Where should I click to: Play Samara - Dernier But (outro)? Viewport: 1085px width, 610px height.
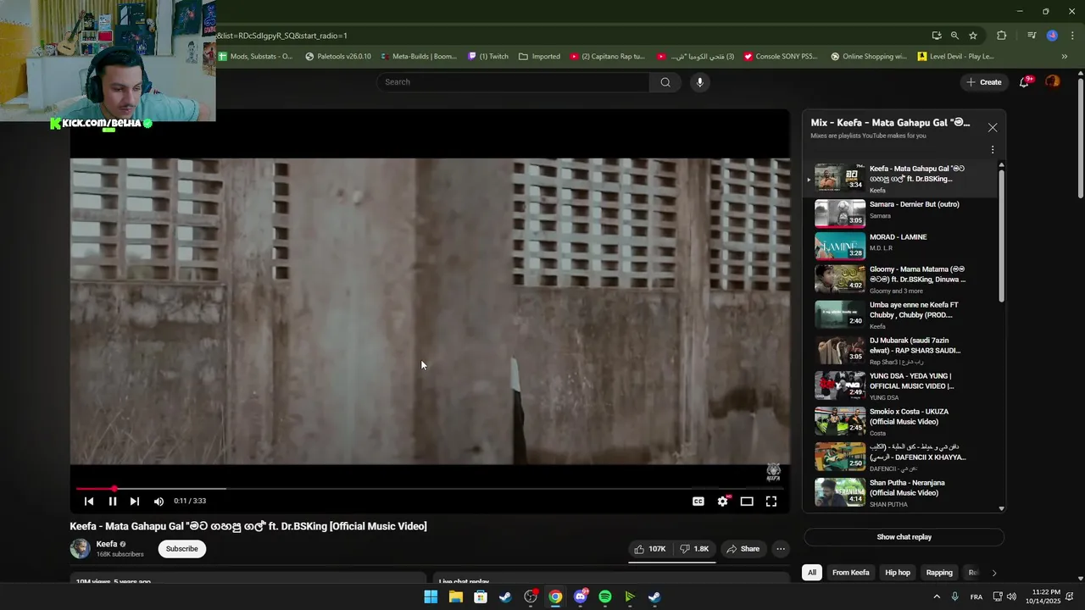pos(902,213)
